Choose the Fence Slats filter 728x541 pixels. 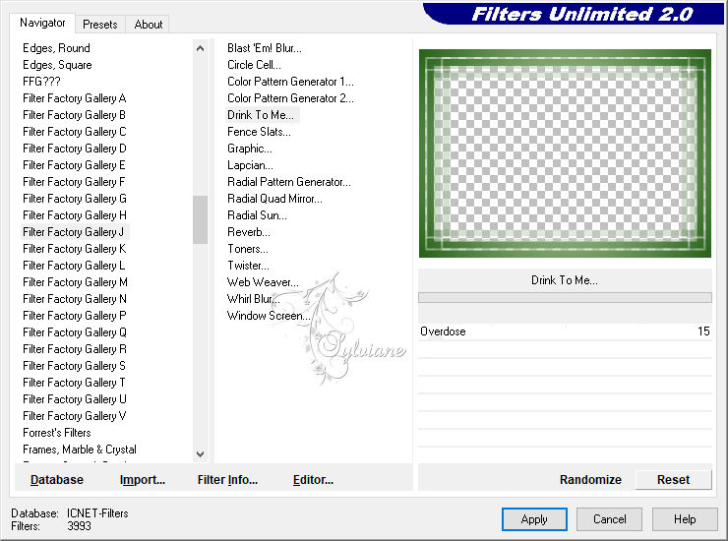259,132
